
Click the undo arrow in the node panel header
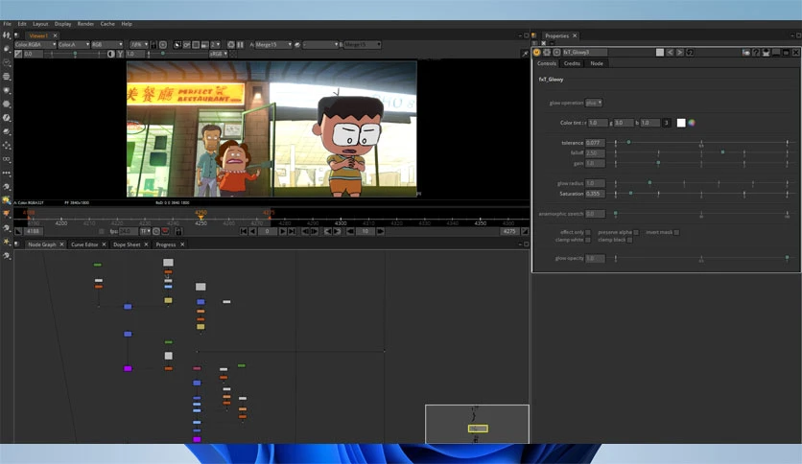(670, 52)
